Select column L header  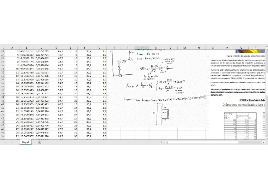point(170,48)
